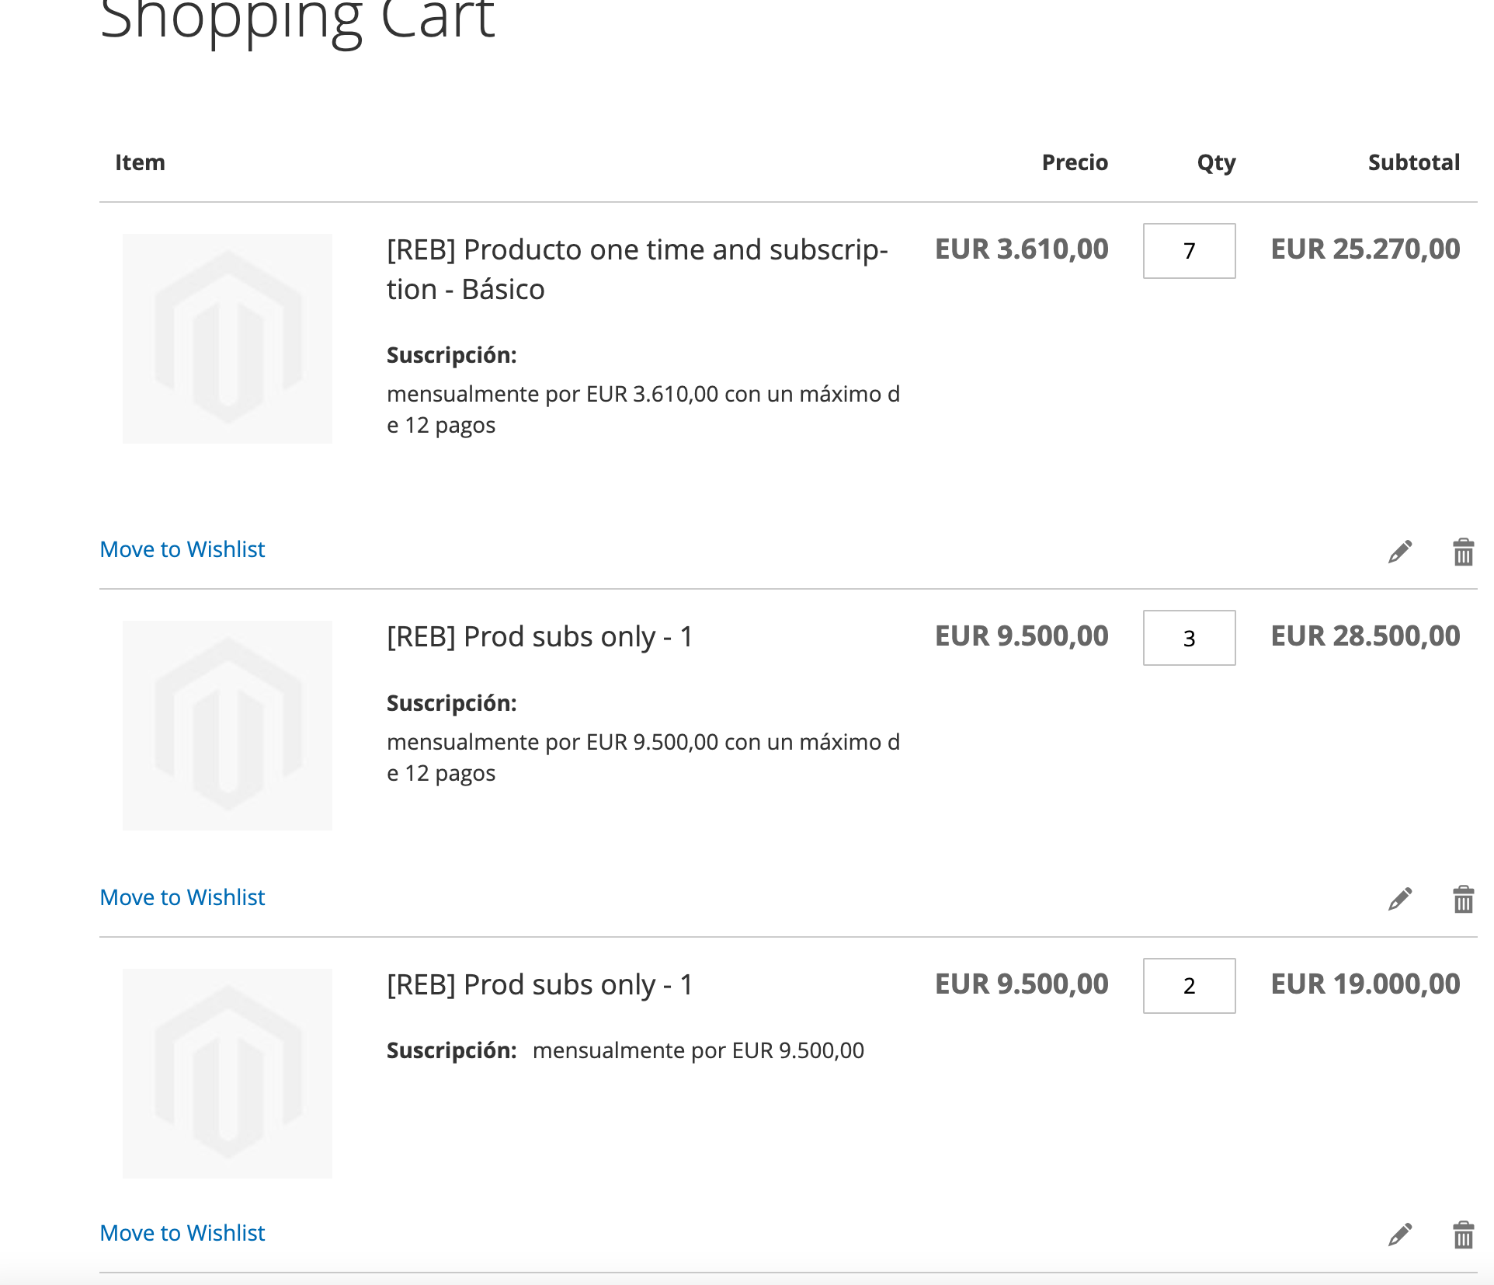Click the second product placeholder image
This screenshot has height=1285, width=1494.
tap(228, 726)
